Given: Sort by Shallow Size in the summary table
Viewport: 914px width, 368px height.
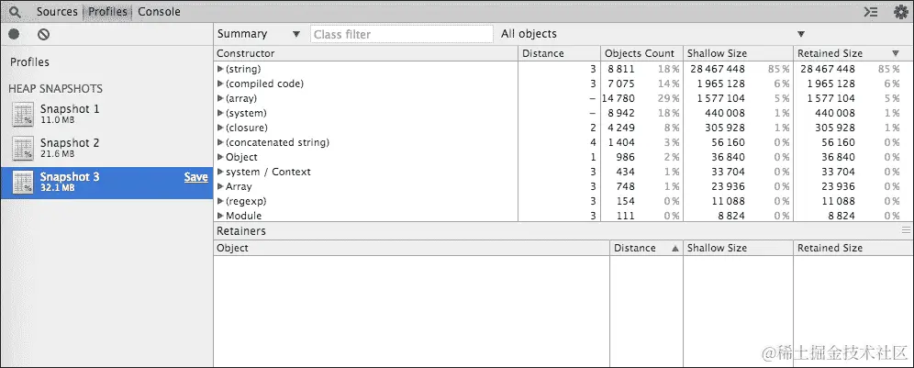Looking at the screenshot, I should (x=738, y=53).
